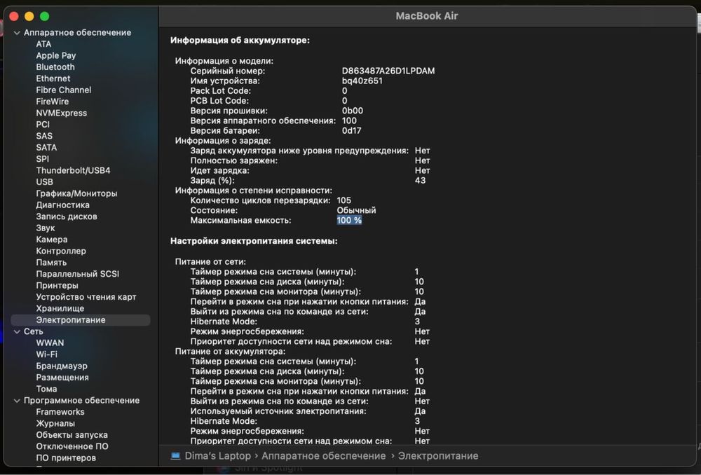Viewport: 701px width, 475px height.
Task: Select Wi-Fi under Сеть
Action: 46,354
